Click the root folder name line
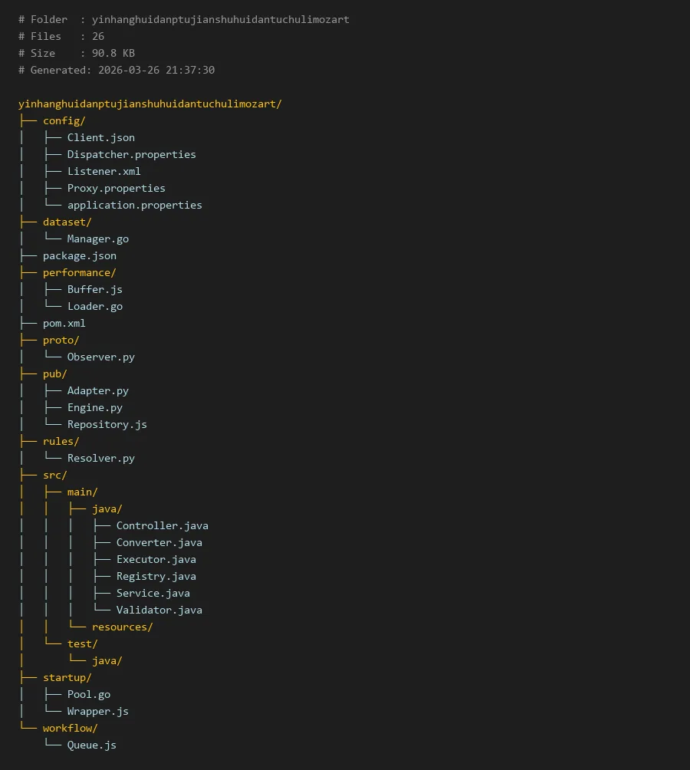This screenshot has width=690, height=770. point(149,104)
